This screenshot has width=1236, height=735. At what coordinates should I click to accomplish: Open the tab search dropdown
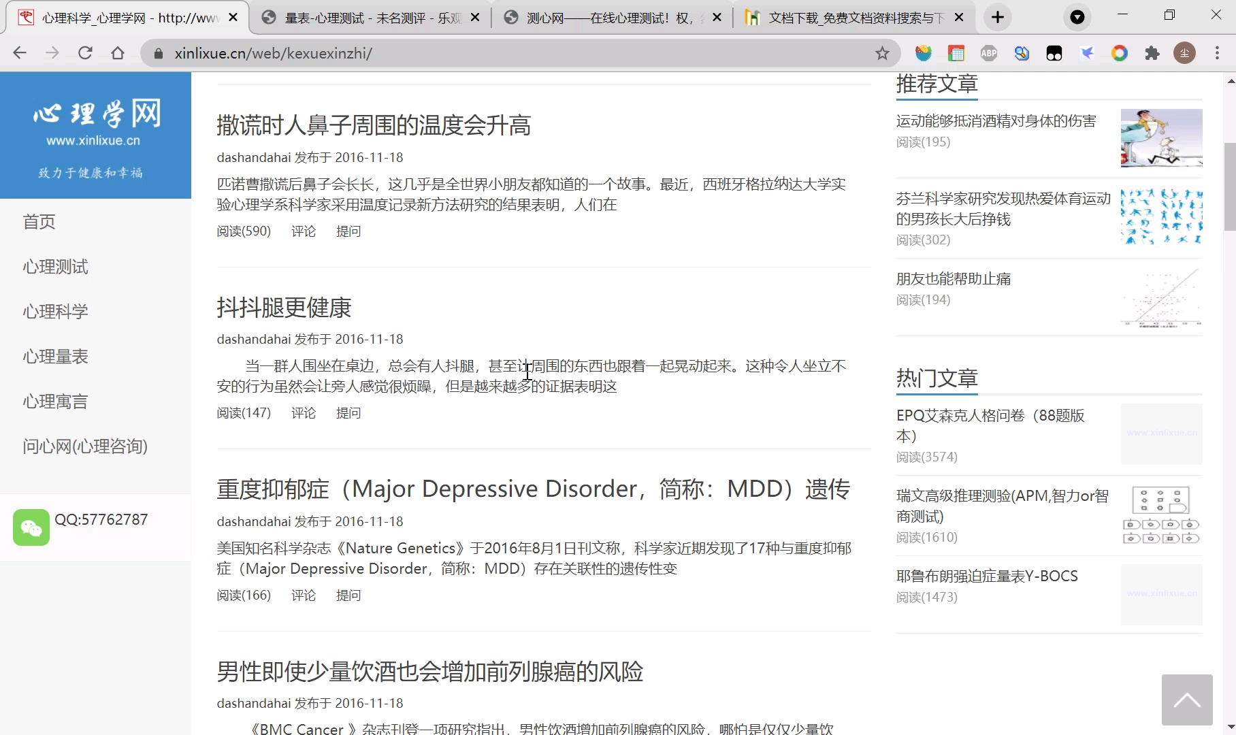1077,17
